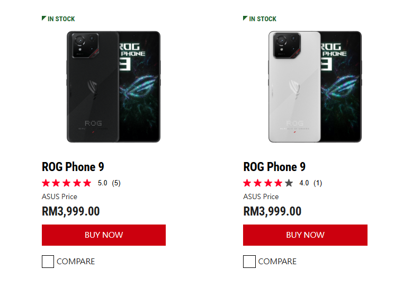The height and width of the screenshot is (287, 412).
Task: Open the (1) review count link
Action: tap(318, 183)
